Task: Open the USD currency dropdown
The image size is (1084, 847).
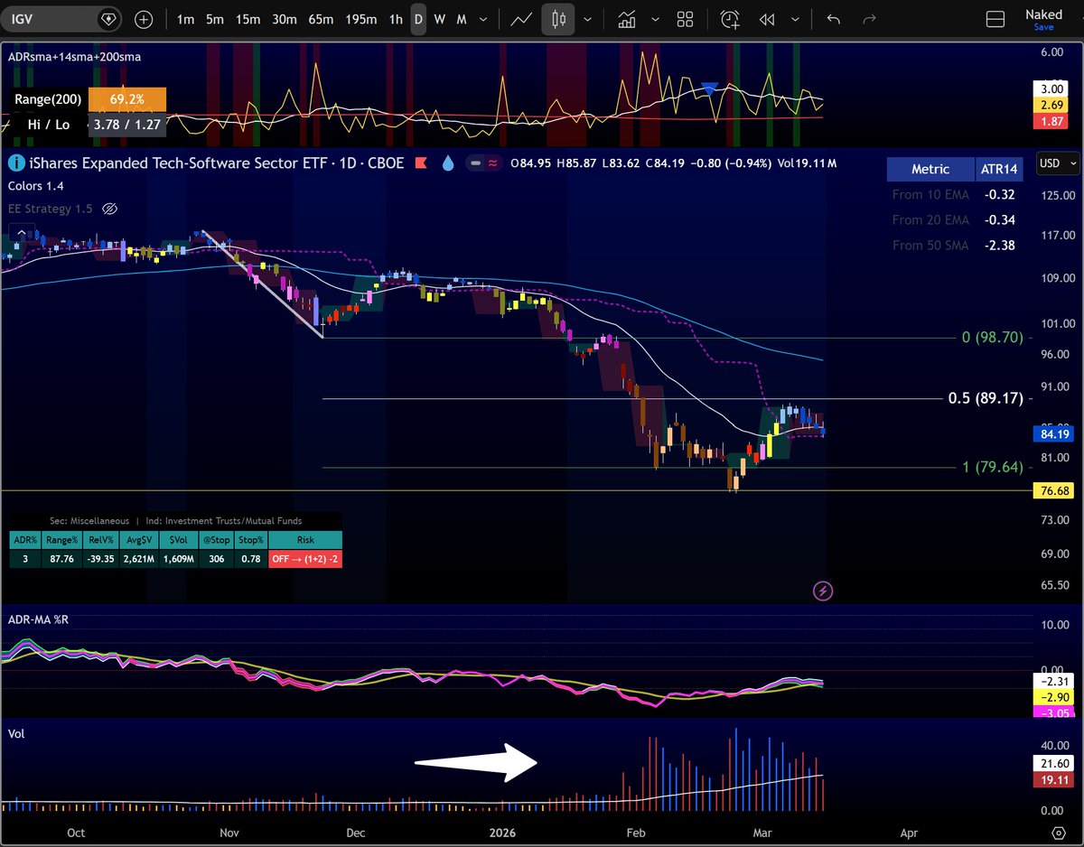Action: point(1058,163)
